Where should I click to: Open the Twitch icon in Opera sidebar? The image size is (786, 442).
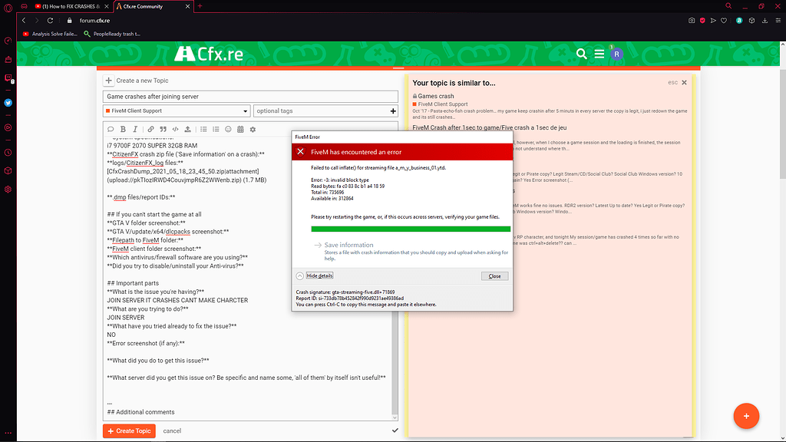pos(8,78)
